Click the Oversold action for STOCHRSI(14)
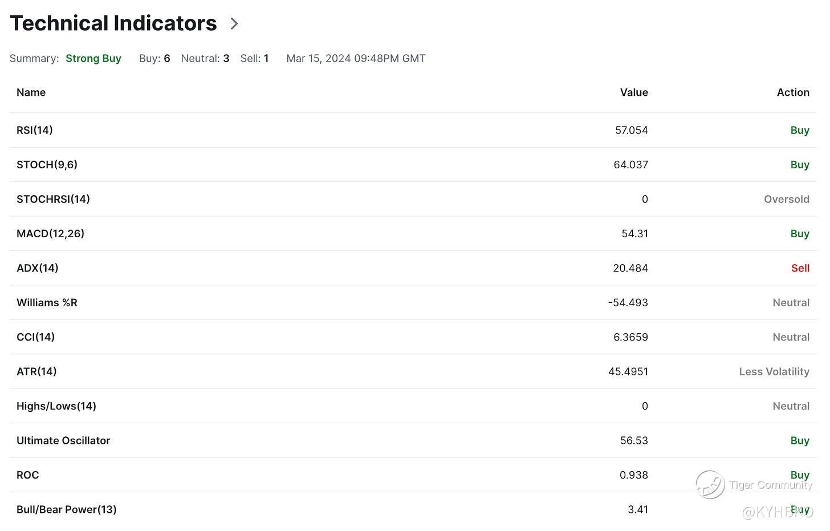 pos(787,199)
